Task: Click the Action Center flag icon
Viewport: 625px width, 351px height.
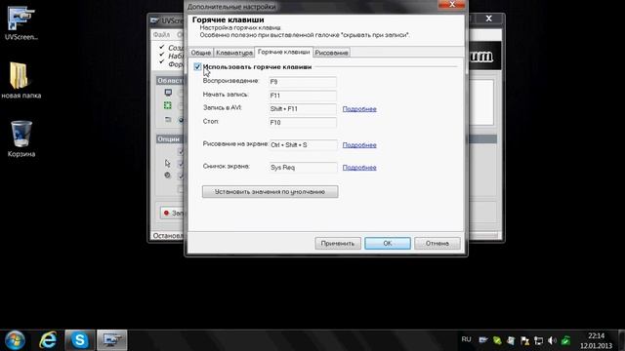Action: (524, 340)
